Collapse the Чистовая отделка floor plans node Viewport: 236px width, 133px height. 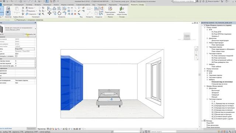point(207,54)
